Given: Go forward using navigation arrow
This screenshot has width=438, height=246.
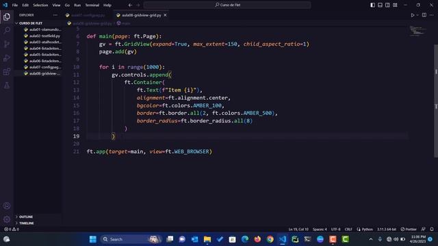Looking at the screenshot, I should 138,5.
